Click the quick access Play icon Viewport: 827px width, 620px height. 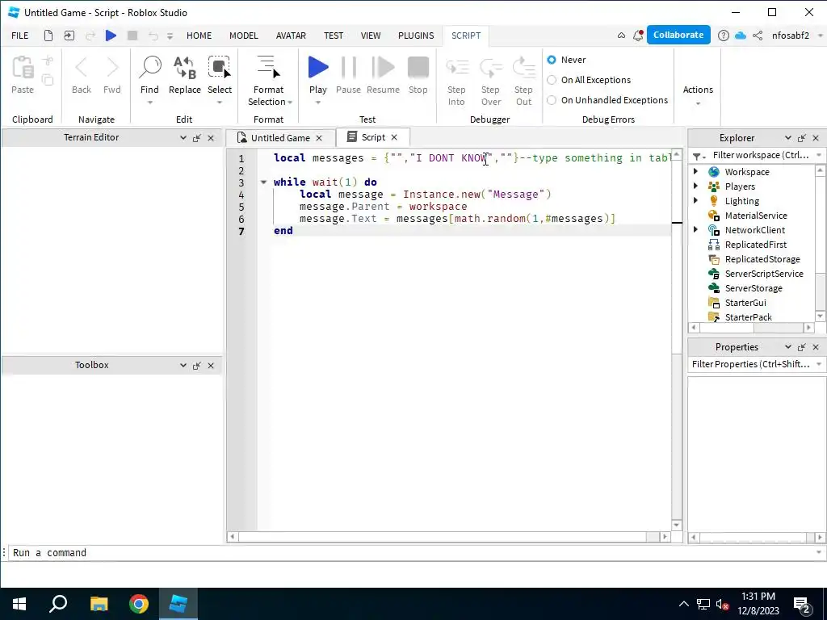point(111,36)
